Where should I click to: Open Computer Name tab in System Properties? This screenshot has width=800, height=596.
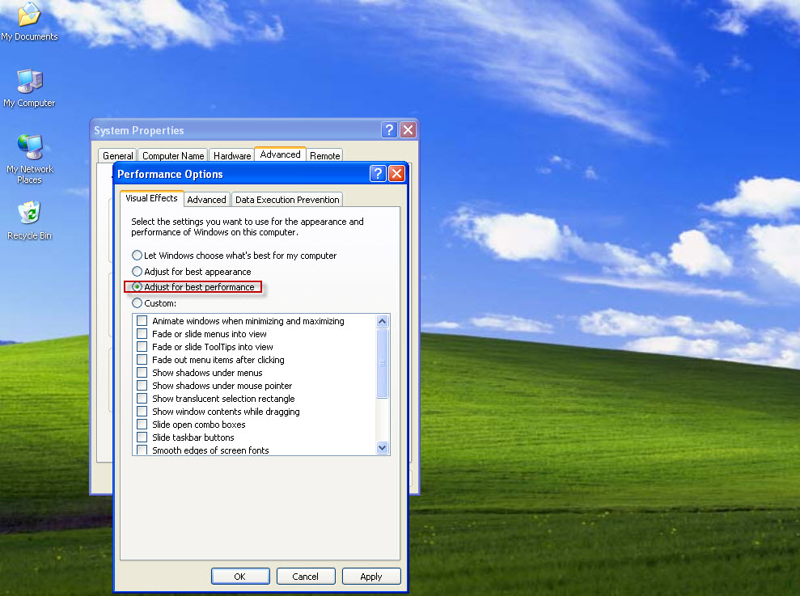pyautogui.click(x=173, y=155)
